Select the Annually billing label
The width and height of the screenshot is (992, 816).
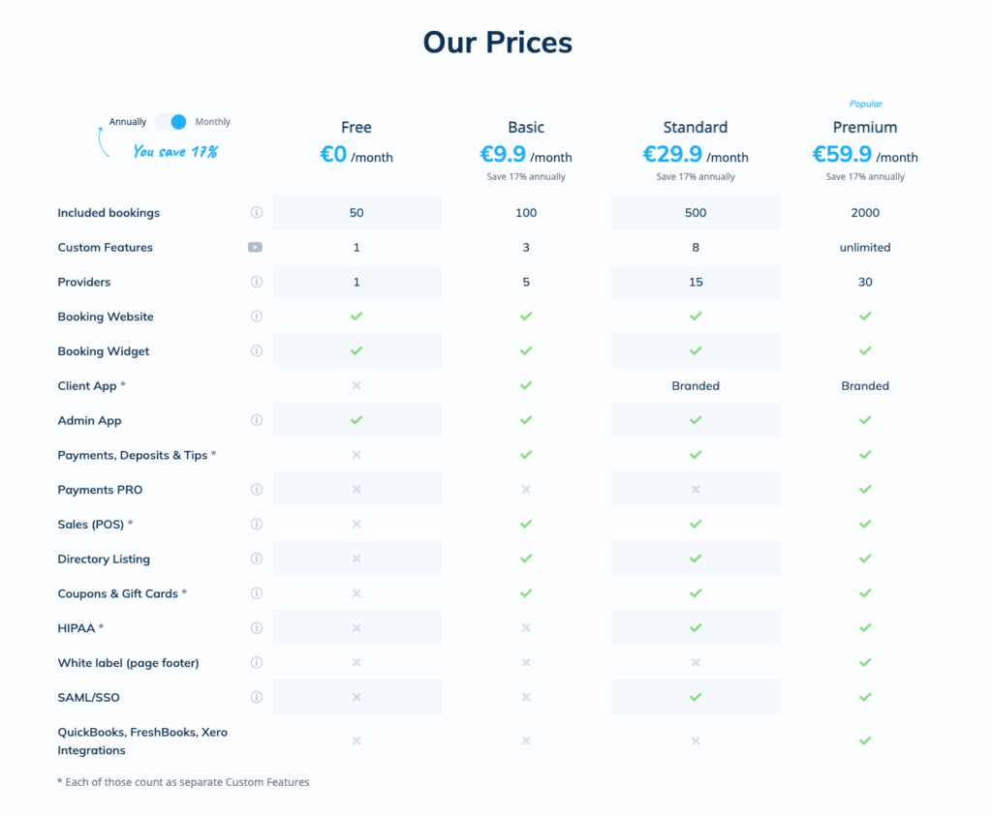pos(127,122)
